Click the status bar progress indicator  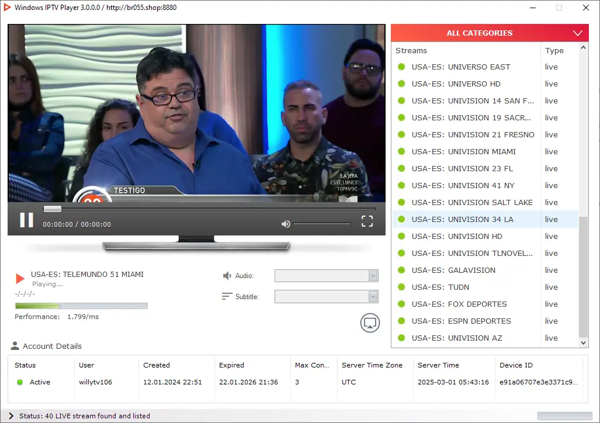click(564, 416)
